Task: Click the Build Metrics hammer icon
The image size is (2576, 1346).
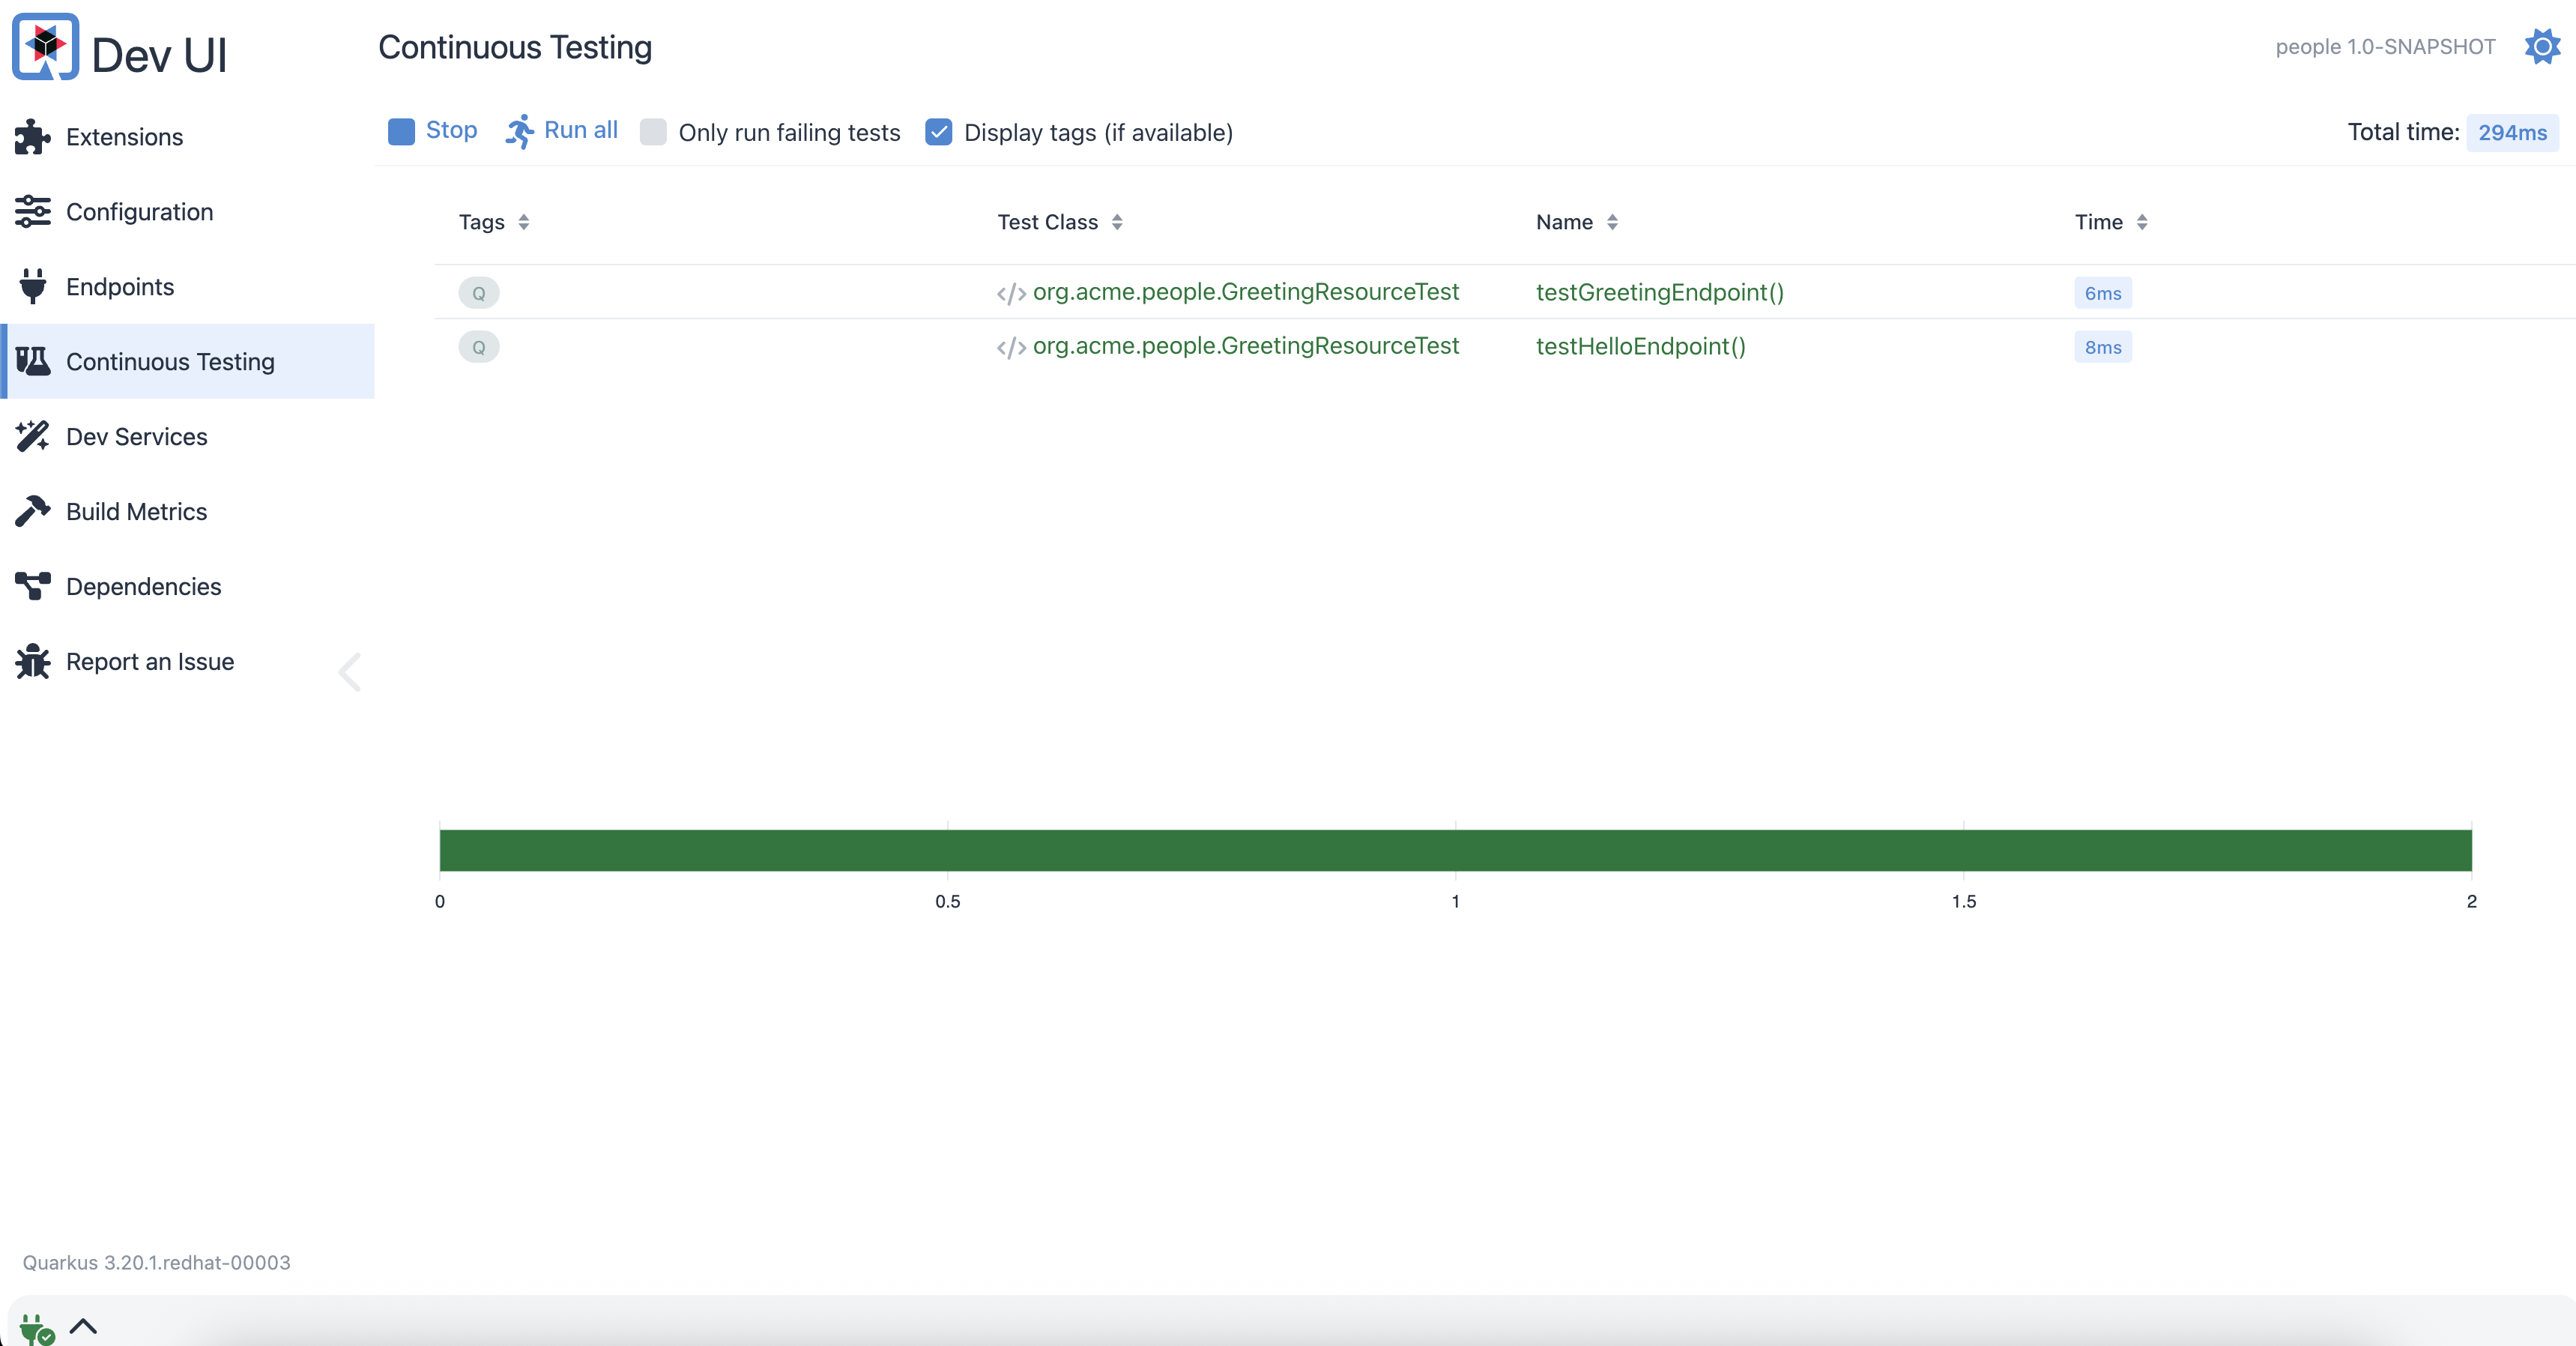Action: 32,511
